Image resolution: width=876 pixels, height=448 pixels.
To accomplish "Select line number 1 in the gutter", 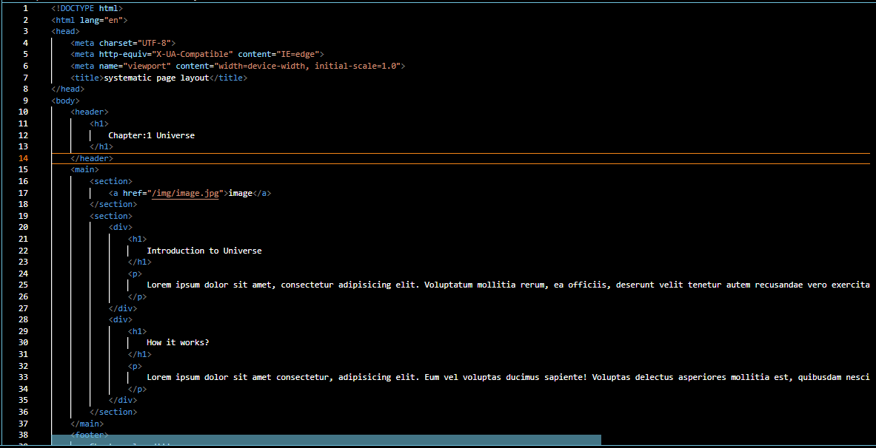I will pyautogui.click(x=26, y=9).
